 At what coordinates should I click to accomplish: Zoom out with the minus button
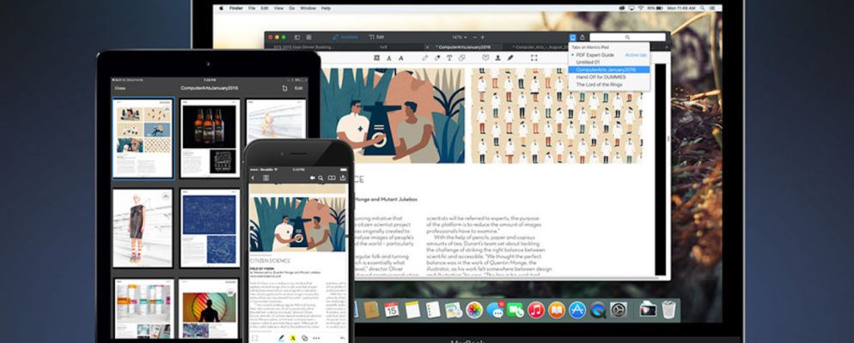[475, 37]
